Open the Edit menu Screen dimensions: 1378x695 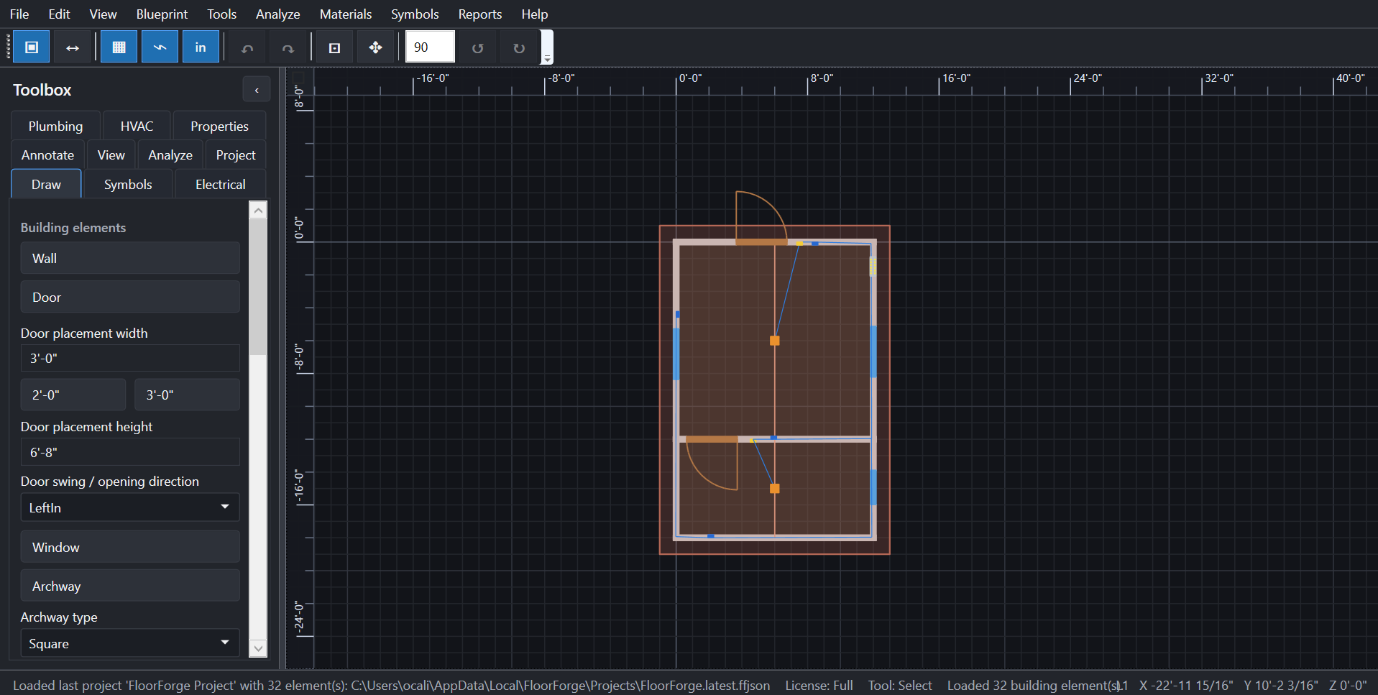59,14
